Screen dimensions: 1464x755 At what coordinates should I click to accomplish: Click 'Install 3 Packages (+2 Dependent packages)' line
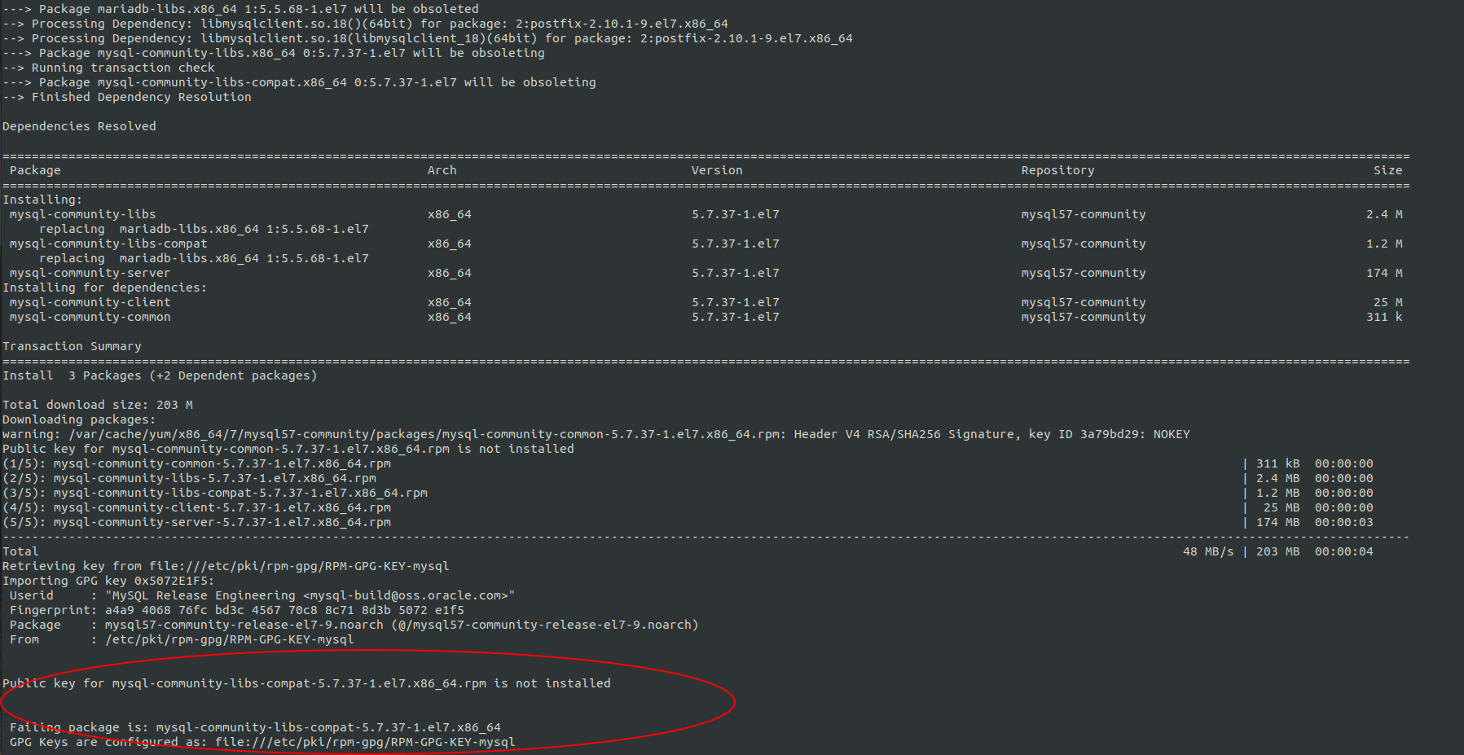[x=160, y=375]
